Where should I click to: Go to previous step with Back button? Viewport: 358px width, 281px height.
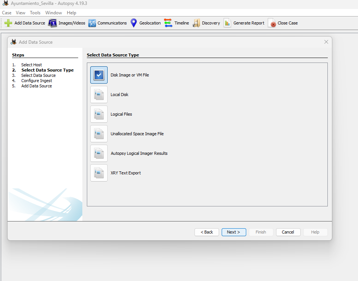(x=207, y=232)
